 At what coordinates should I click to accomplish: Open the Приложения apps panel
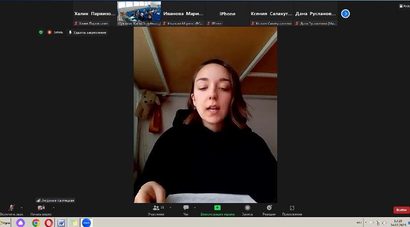tap(292, 208)
